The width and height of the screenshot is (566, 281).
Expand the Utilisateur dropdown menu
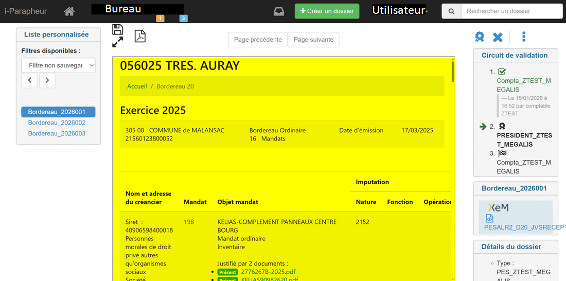pyautogui.click(x=399, y=11)
